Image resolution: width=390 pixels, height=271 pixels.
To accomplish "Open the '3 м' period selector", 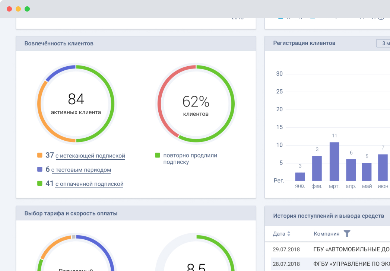I will click(x=383, y=43).
